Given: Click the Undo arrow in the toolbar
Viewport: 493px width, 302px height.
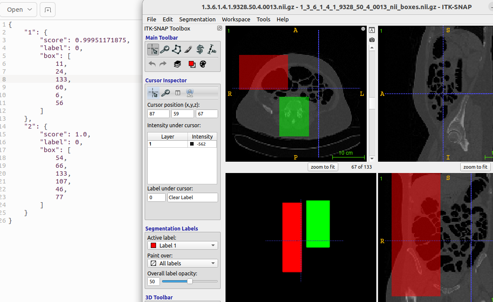Looking at the screenshot, I should [x=152, y=64].
